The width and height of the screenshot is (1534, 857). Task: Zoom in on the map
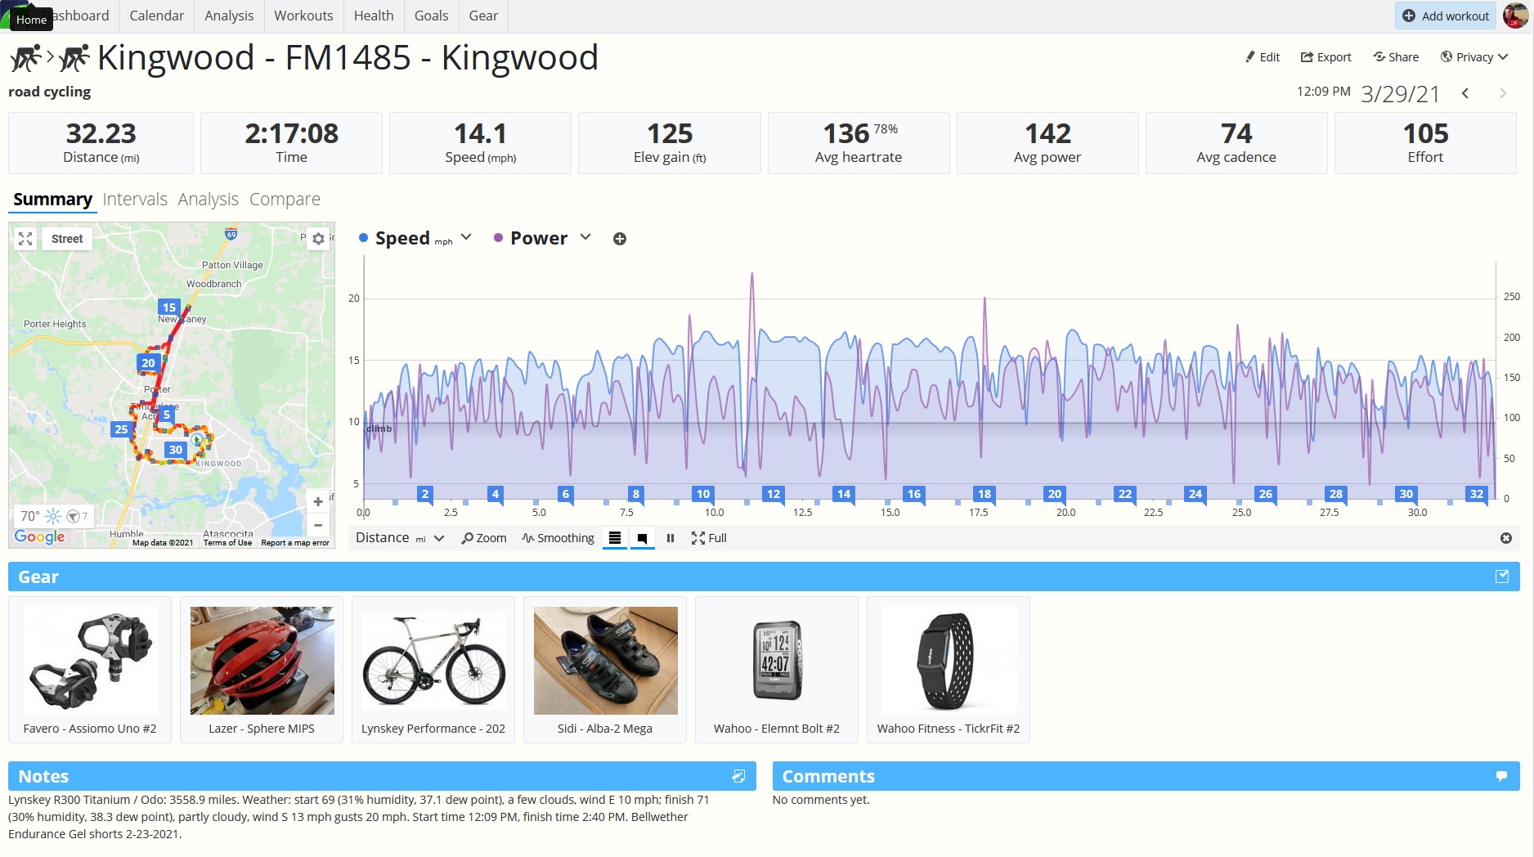(318, 501)
